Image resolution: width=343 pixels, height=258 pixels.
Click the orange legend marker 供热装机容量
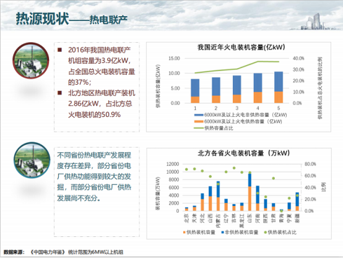coord(185,233)
